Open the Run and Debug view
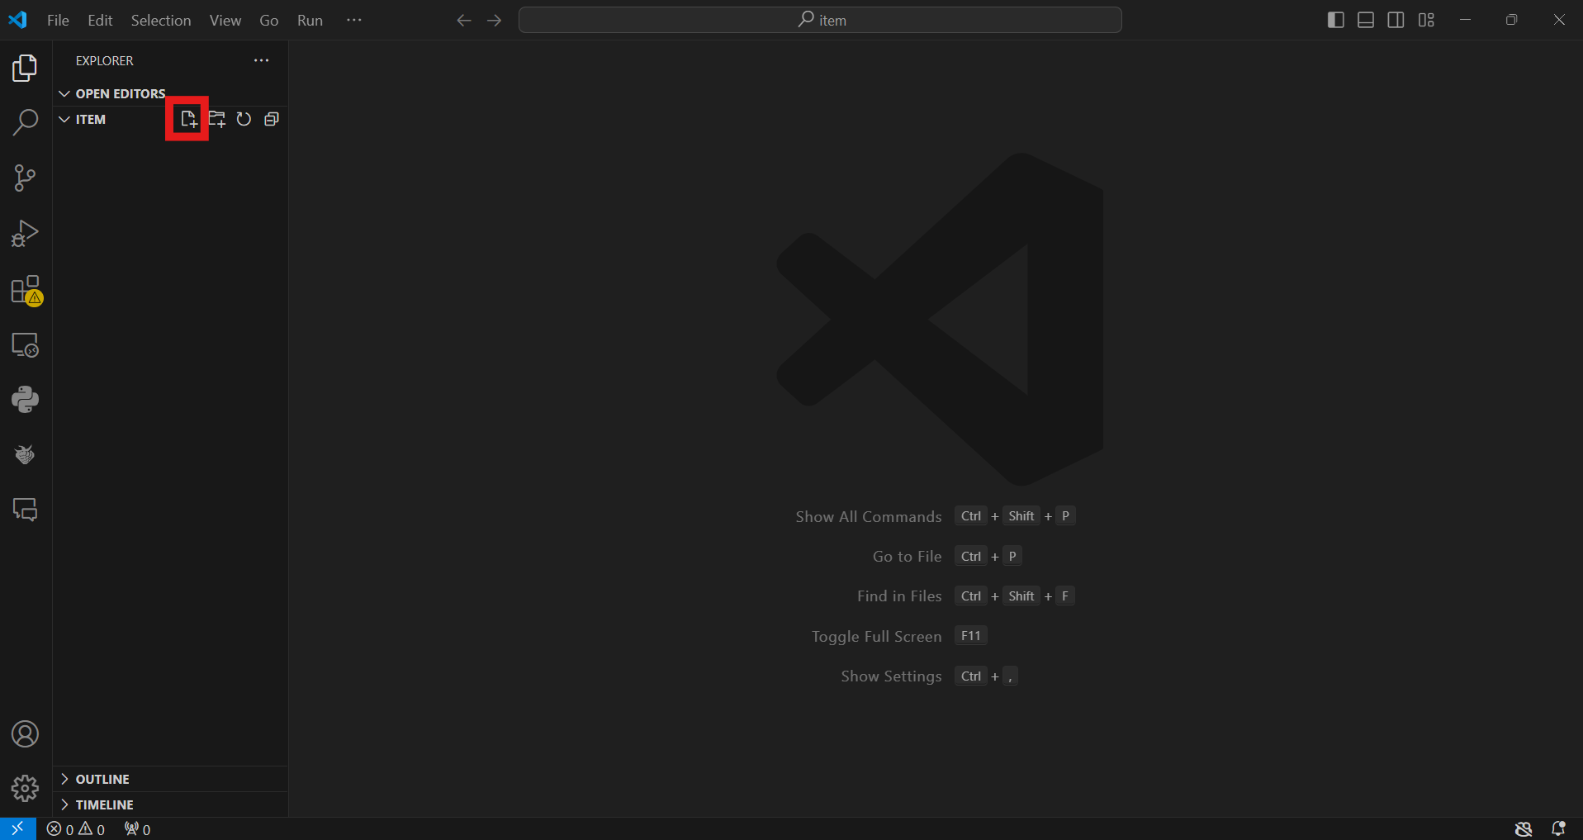This screenshot has width=1583, height=840. tap(25, 234)
